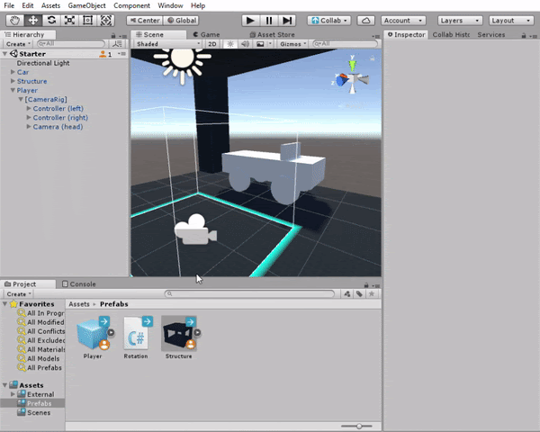
Task: Open the Layers dropdown
Action: pos(460,21)
